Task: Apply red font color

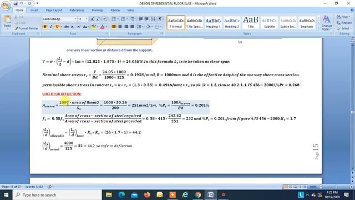Action: click(x=102, y=27)
